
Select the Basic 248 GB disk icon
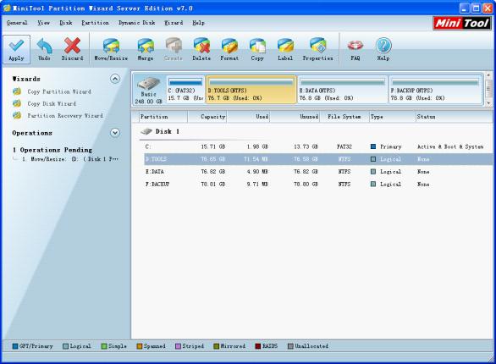point(148,84)
